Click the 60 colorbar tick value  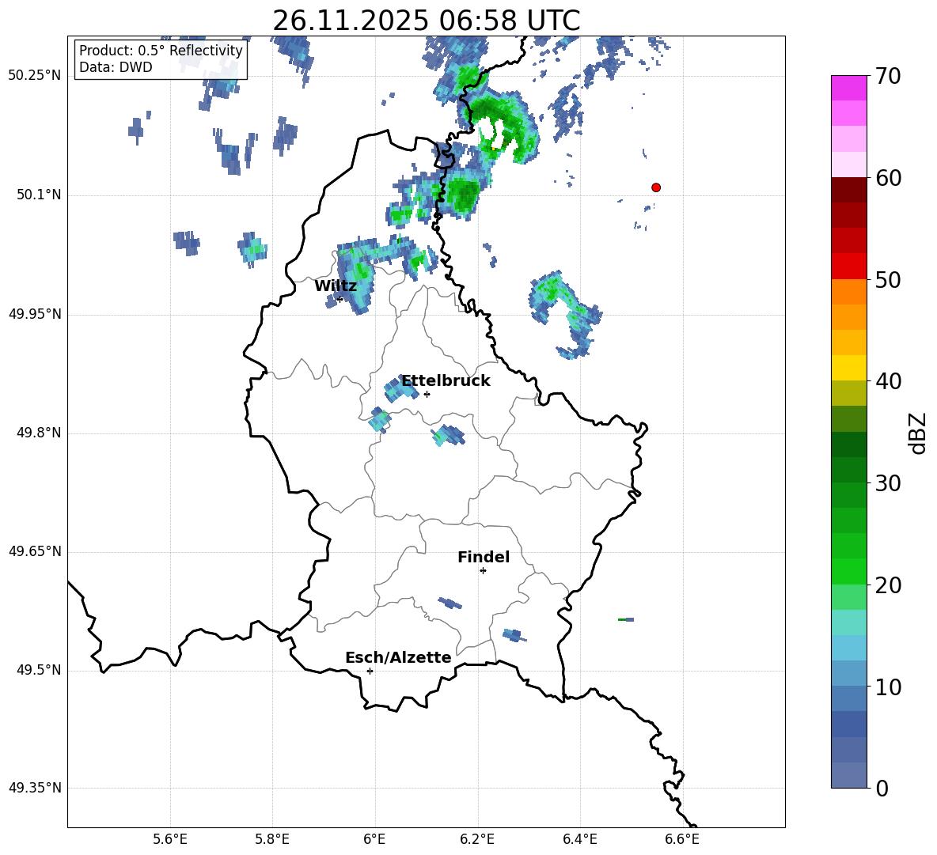click(888, 178)
